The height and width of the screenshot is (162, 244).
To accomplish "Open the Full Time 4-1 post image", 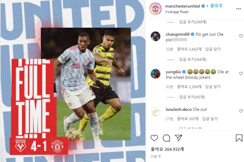I will pyautogui.click(x=72, y=81).
